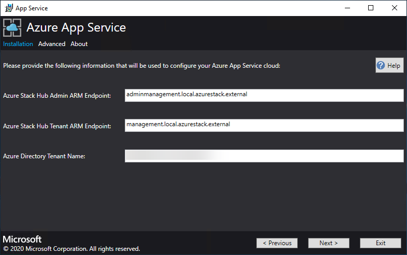The width and height of the screenshot is (407, 255).
Task: Click the Microsoft logo in the footer
Action: point(22,239)
